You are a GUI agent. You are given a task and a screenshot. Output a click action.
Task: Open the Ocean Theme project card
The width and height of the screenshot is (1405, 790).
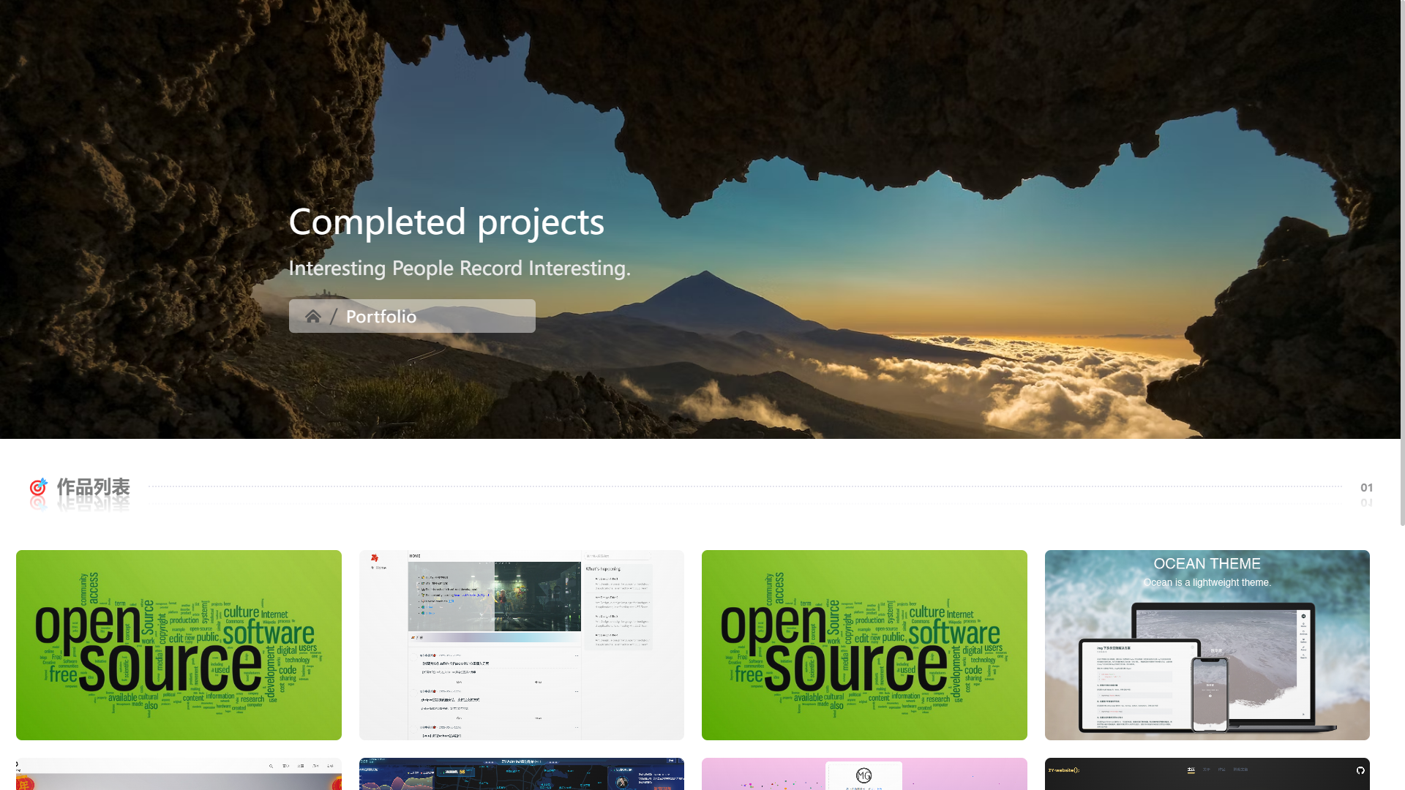tap(1207, 644)
